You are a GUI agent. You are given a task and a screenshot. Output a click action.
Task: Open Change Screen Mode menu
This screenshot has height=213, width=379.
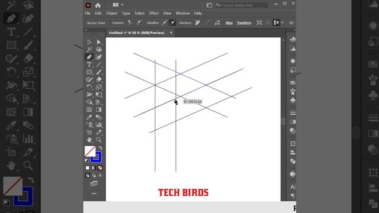(94, 184)
